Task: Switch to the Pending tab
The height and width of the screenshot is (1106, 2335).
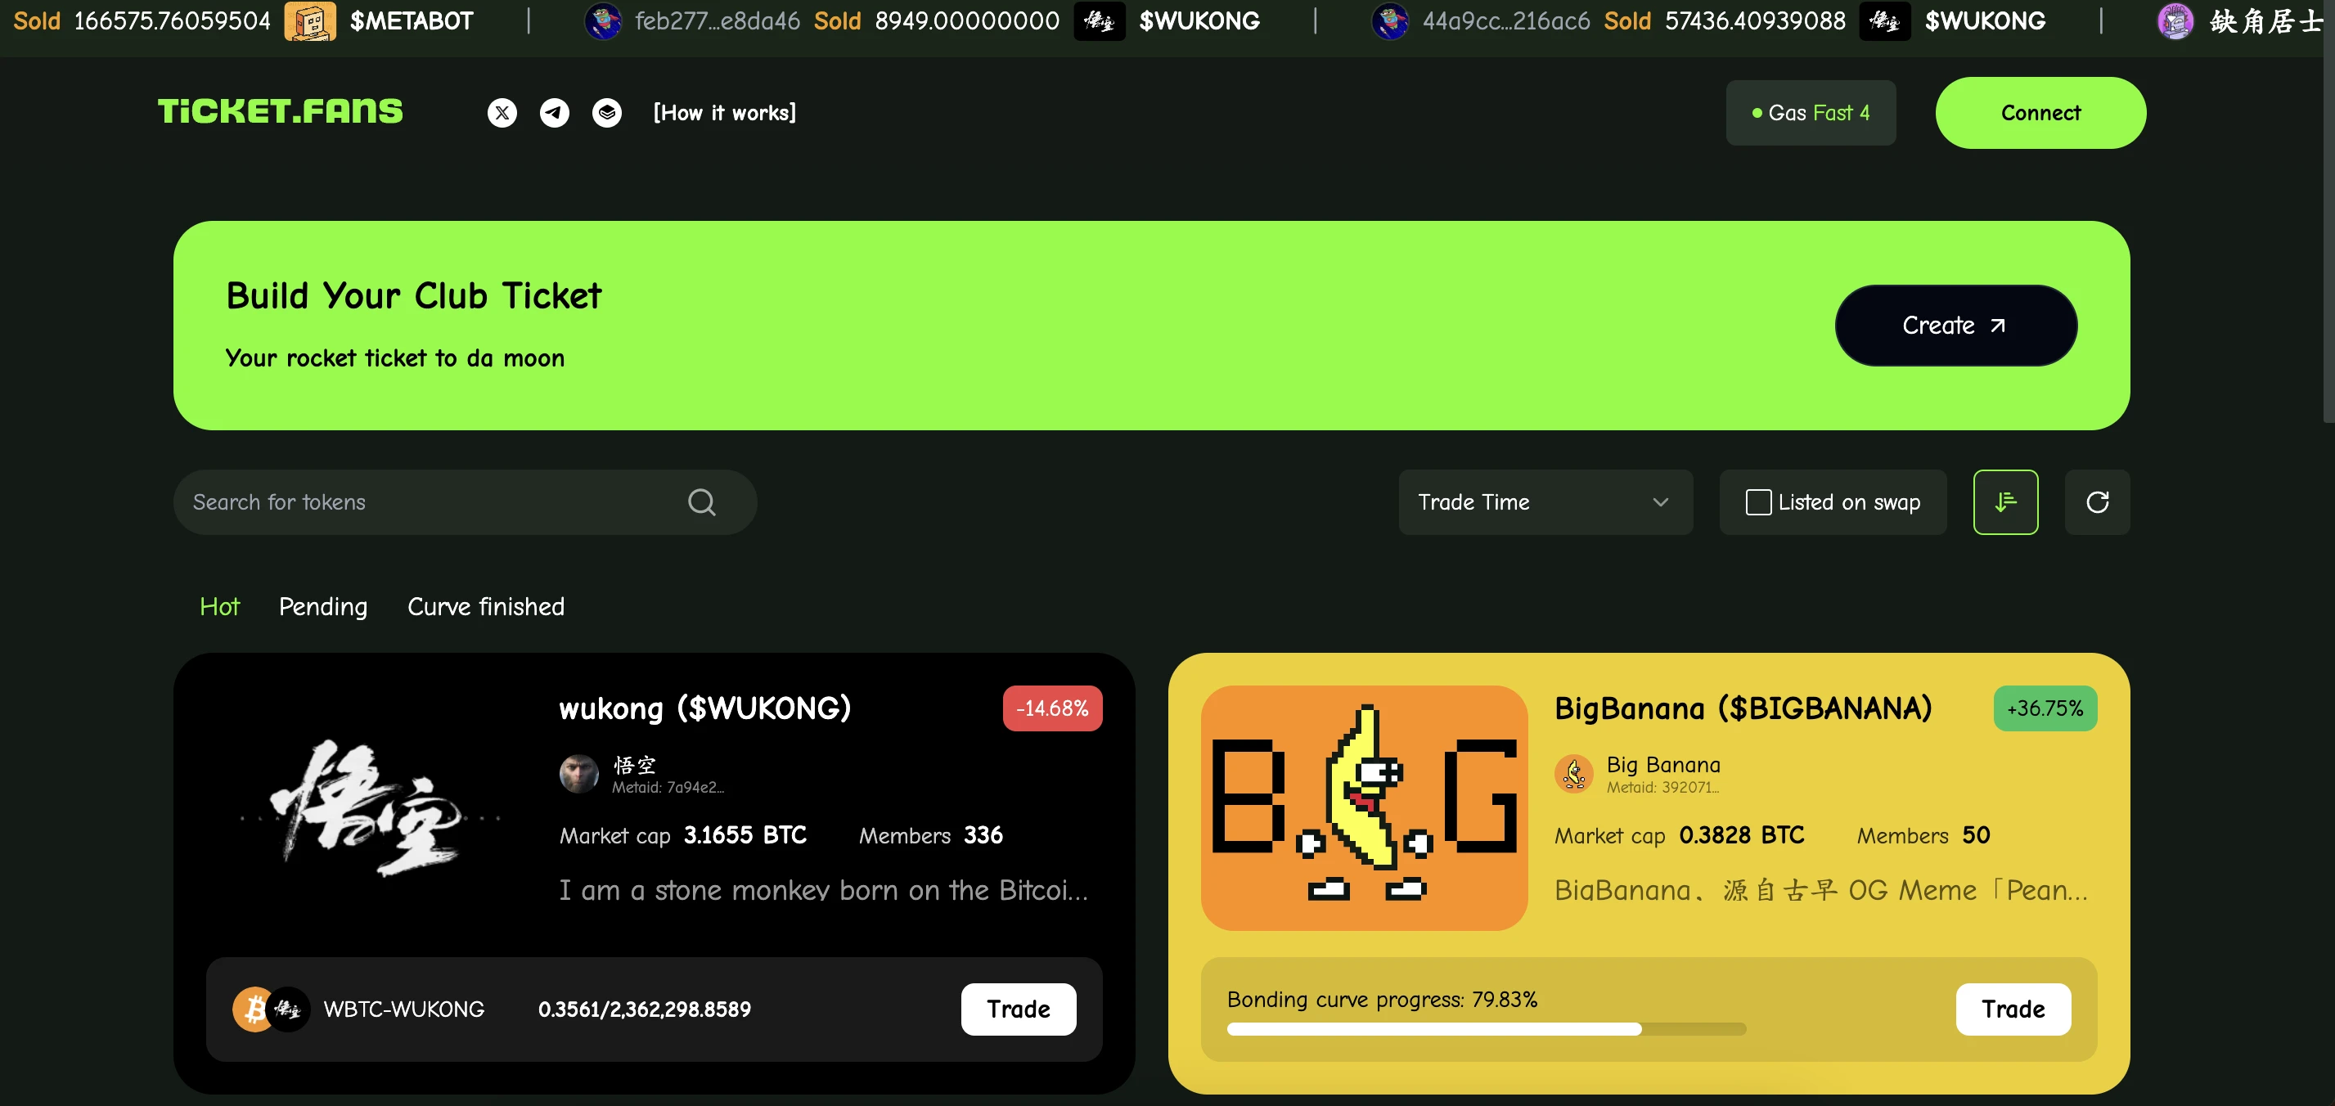Action: pyautogui.click(x=322, y=606)
